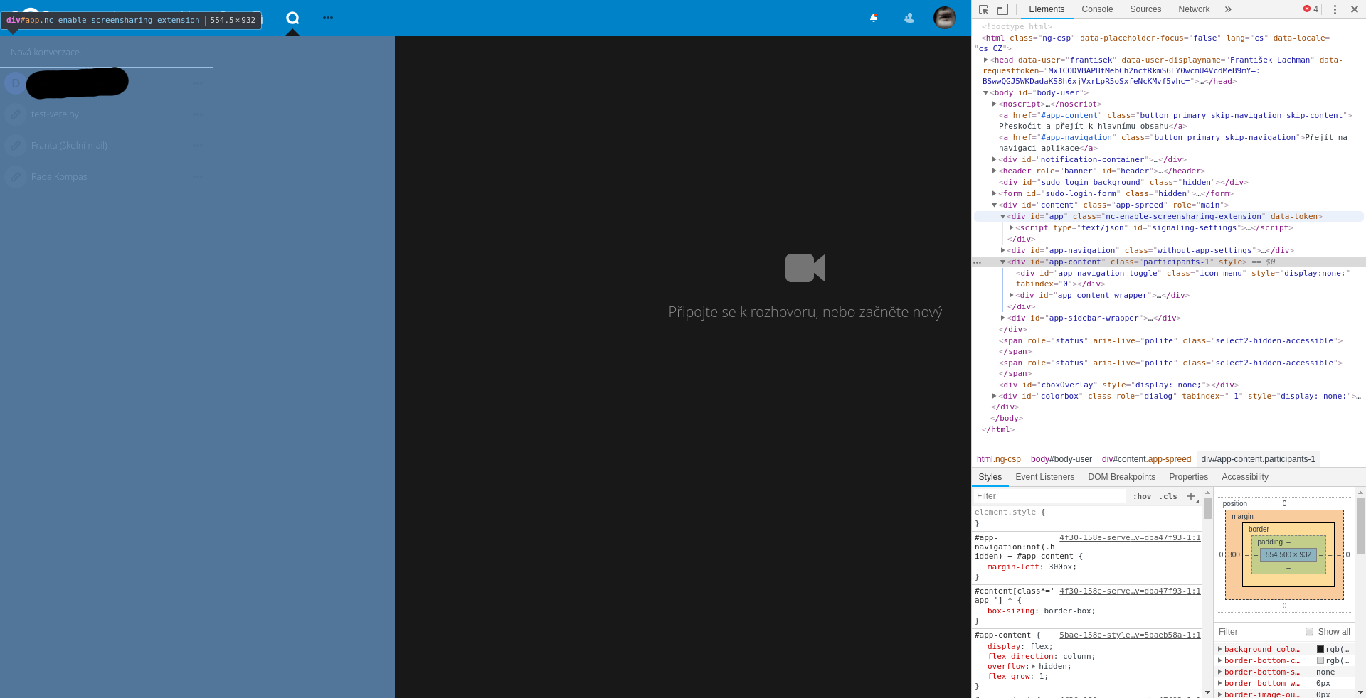Close the DevTools panel
The width and height of the screenshot is (1366, 698).
(1354, 9)
